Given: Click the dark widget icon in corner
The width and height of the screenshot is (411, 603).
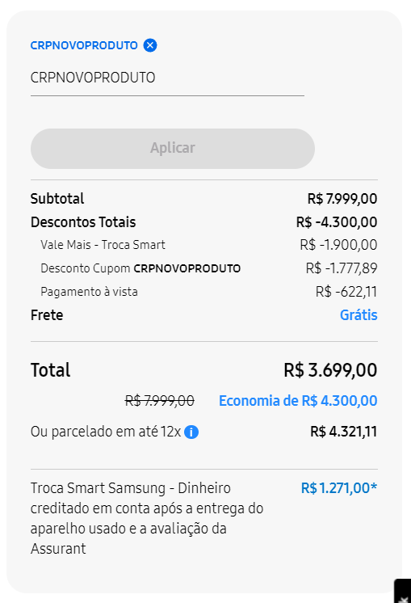Looking at the screenshot, I should [x=403, y=591].
